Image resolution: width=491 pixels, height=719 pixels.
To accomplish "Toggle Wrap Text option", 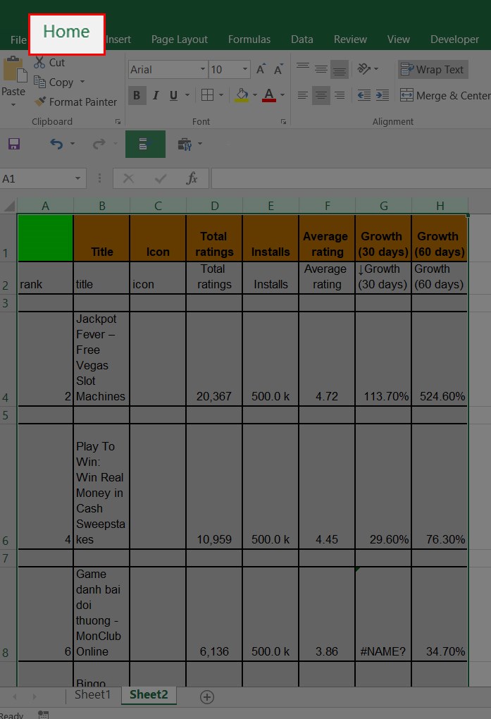I will tap(433, 70).
